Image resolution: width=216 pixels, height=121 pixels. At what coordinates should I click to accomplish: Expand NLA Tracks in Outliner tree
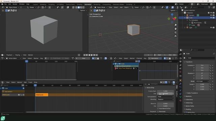coord(190,23)
